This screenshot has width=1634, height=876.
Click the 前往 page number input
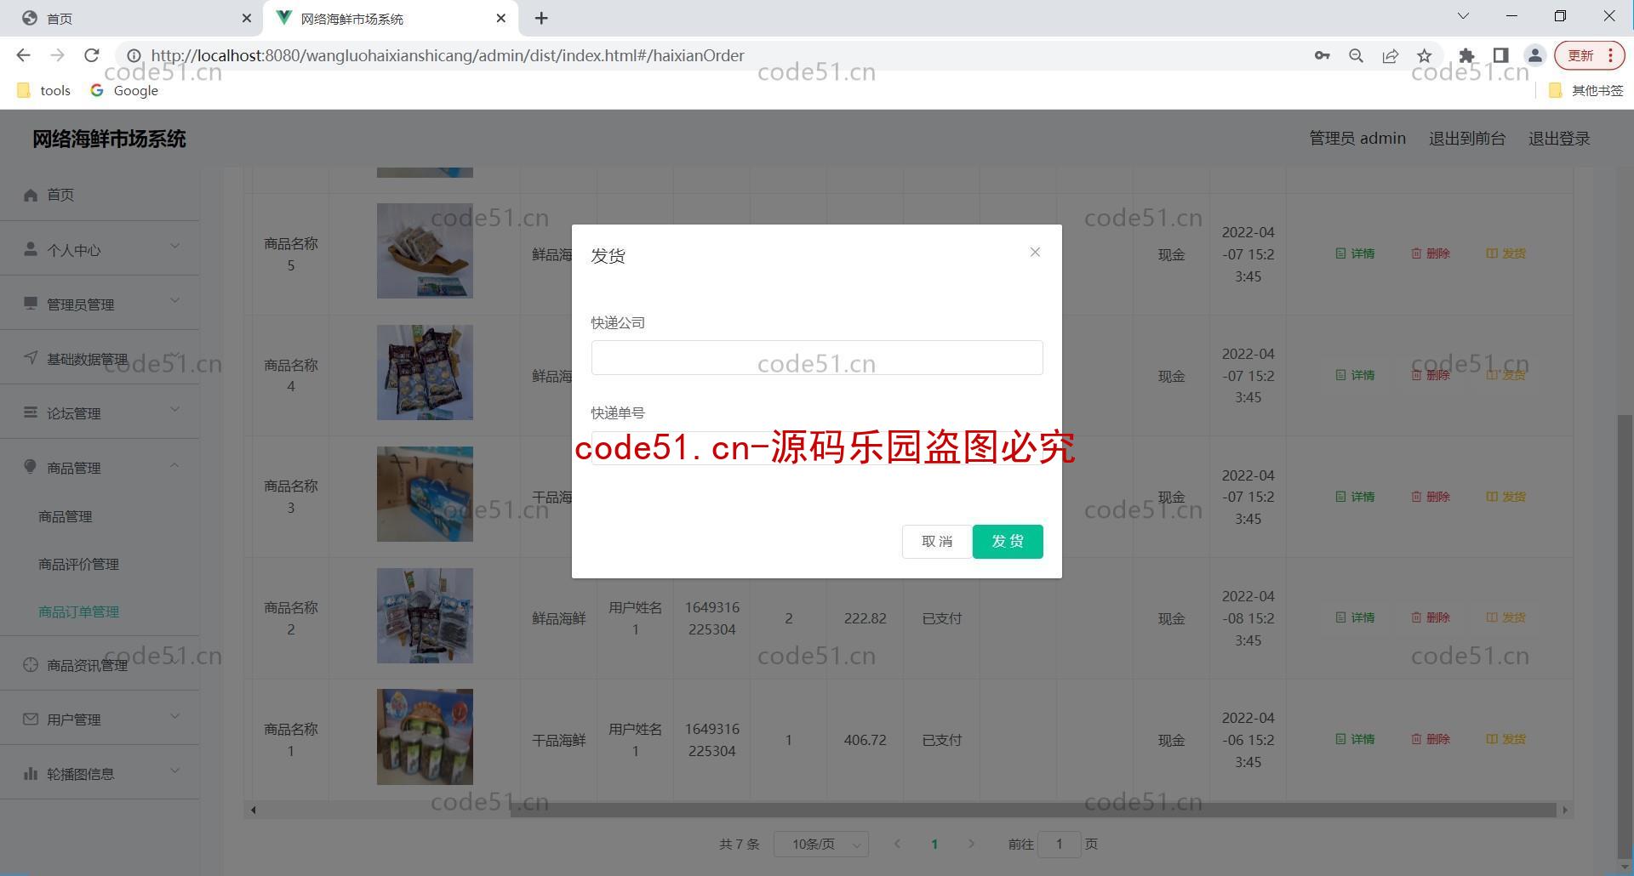pyautogui.click(x=1060, y=844)
